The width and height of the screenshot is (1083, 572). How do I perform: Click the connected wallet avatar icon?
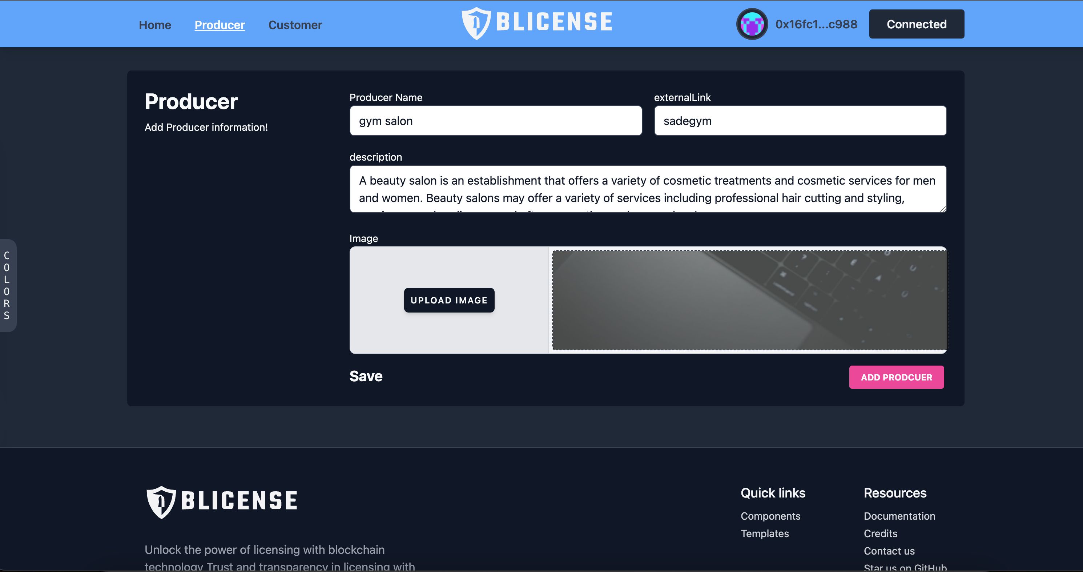(752, 24)
